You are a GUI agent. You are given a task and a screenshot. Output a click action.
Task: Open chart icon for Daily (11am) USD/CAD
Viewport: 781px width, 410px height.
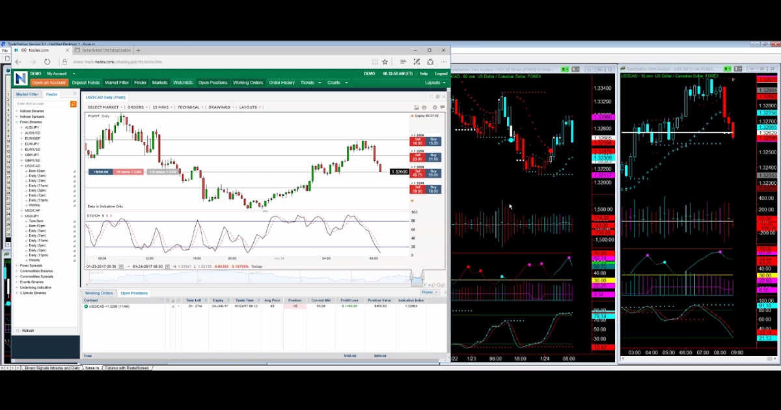pos(74,186)
